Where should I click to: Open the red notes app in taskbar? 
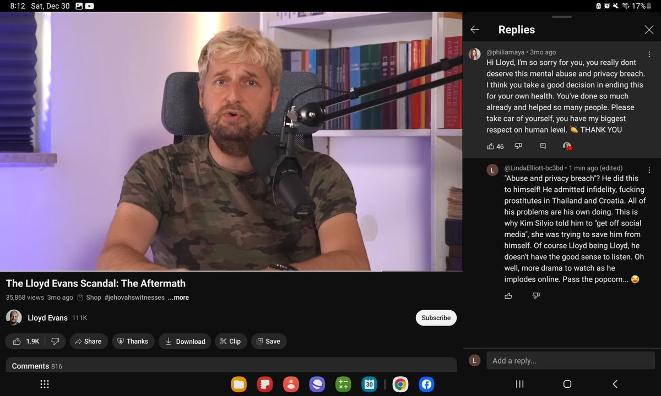click(x=265, y=384)
